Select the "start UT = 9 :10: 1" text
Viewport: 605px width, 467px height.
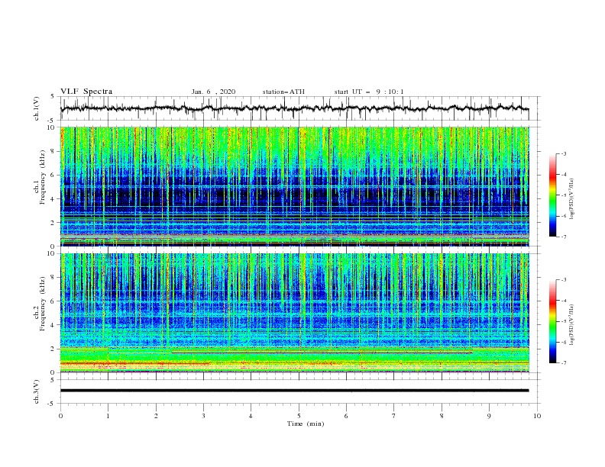(369, 92)
